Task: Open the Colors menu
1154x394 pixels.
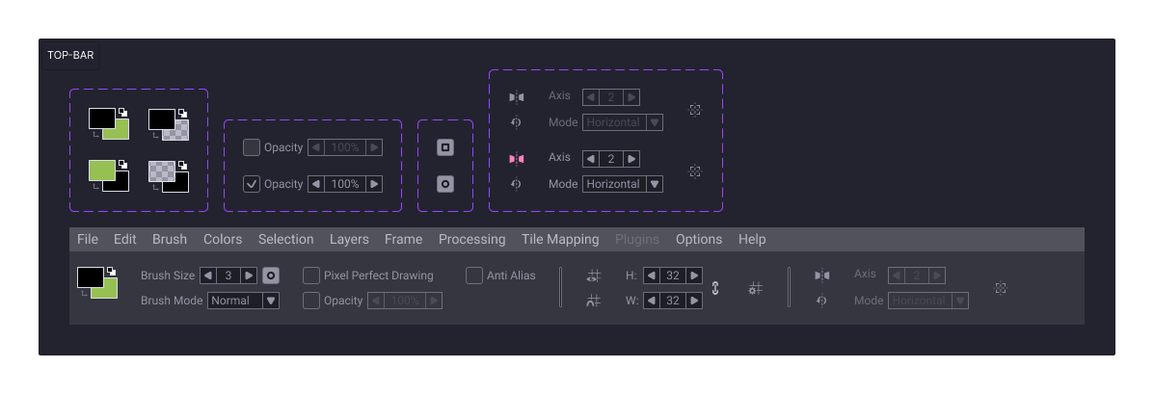Action: [x=223, y=239]
